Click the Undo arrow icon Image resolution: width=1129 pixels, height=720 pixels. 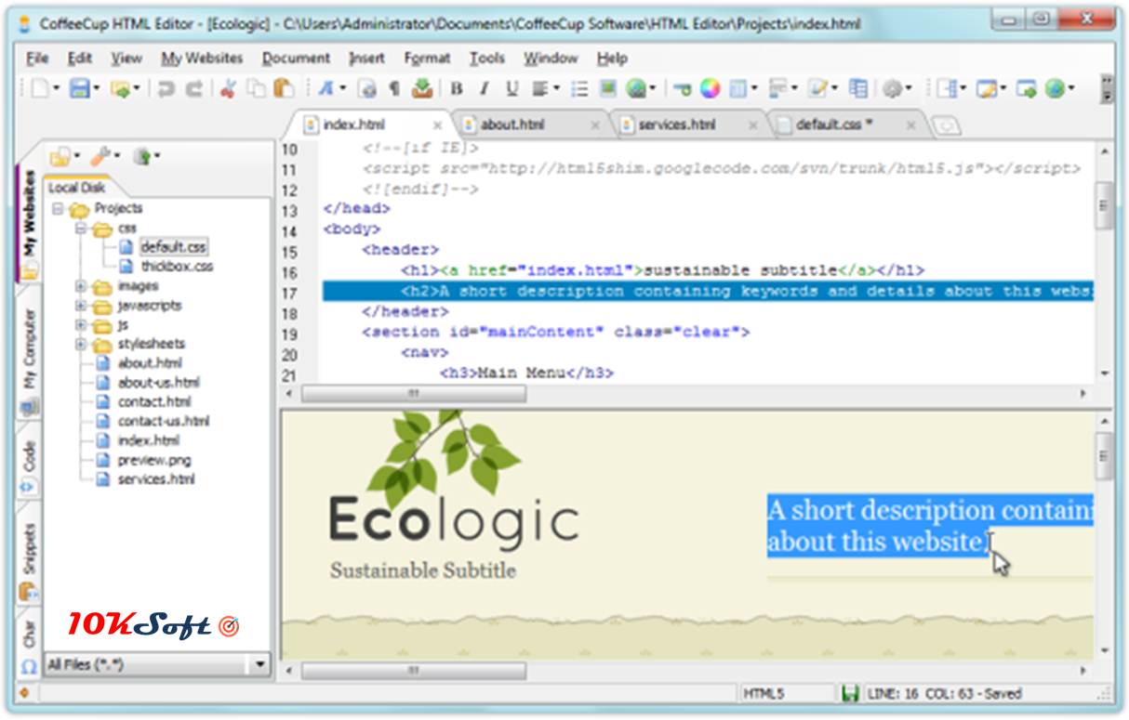166,88
